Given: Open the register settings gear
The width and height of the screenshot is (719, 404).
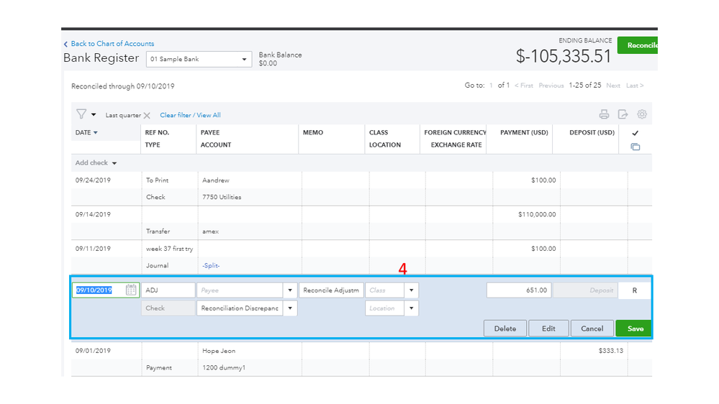Looking at the screenshot, I should (x=642, y=114).
